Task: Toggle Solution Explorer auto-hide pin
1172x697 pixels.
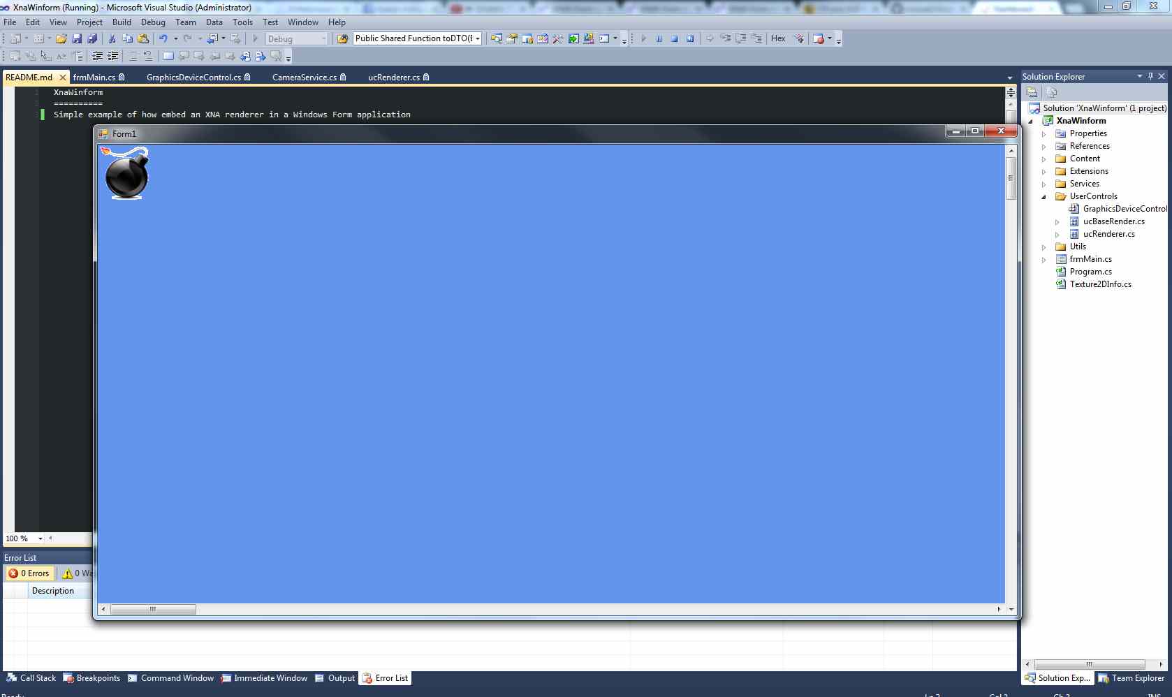Action: [1150, 76]
